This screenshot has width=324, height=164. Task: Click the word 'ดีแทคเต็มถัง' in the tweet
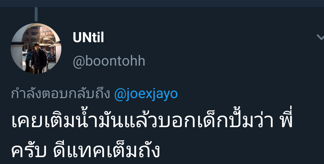[x=107, y=150]
